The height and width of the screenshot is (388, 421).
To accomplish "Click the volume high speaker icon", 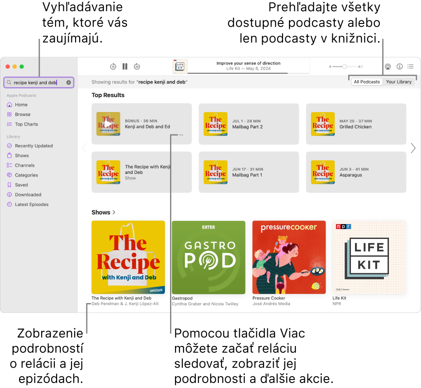I will pos(360,66).
